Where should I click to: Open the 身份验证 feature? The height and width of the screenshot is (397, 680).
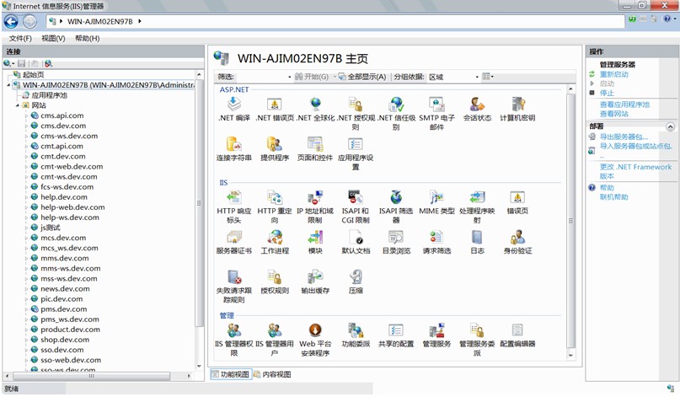coord(517,242)
